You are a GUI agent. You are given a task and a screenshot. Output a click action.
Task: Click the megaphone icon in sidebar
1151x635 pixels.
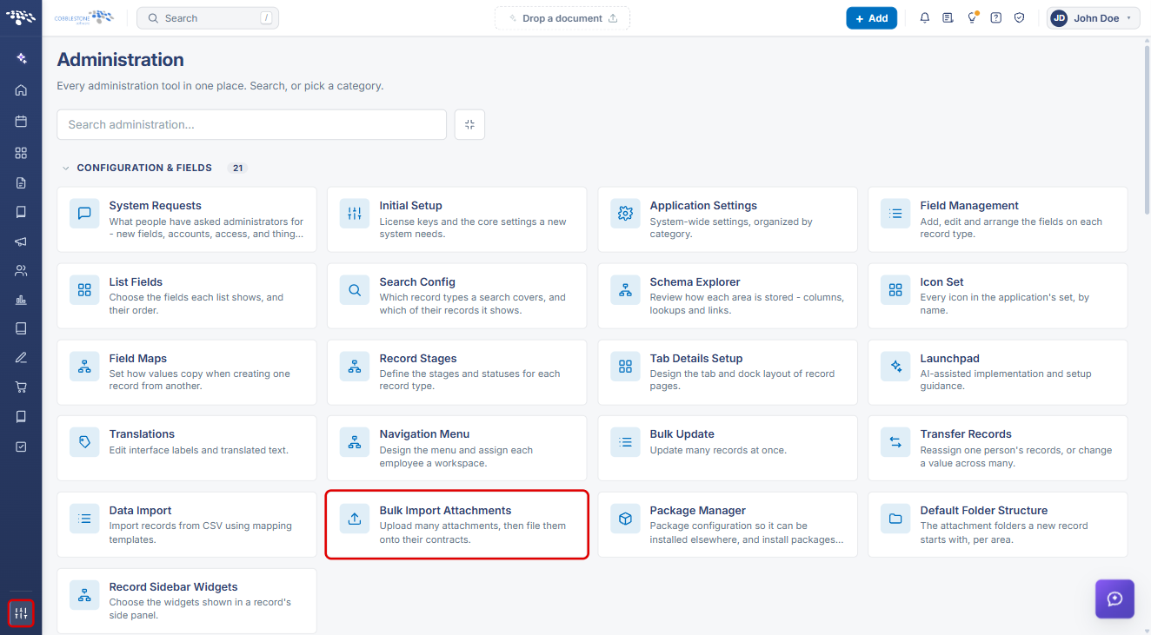tap(21, 241)
